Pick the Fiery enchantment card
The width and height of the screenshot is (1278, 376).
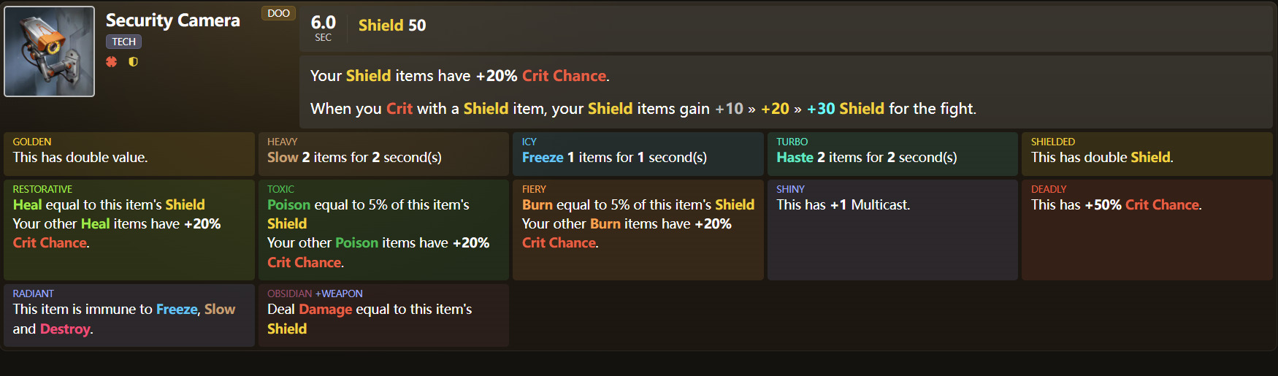pyautogui.click(x=638, y=229)
